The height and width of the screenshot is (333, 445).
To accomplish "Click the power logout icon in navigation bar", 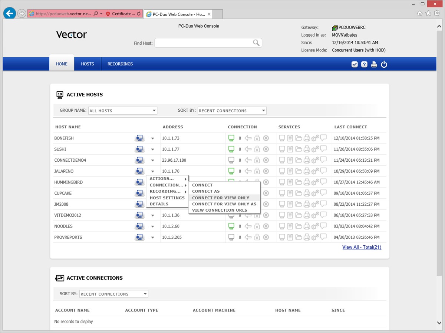I will click(x=384, y=64).
